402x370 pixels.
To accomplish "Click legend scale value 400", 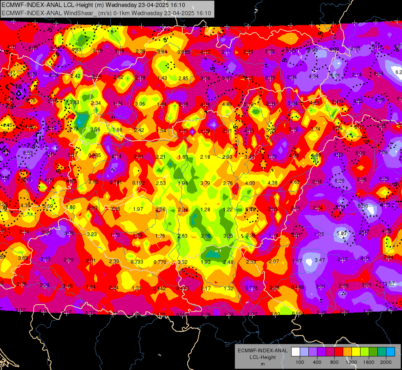I will (317, 362).
